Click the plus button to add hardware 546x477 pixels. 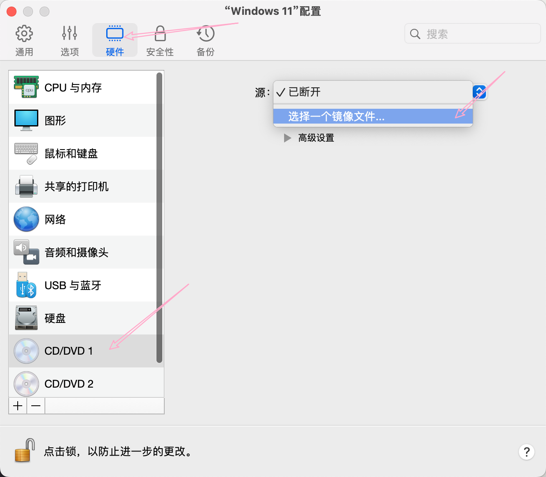click(x=18, y=406)
